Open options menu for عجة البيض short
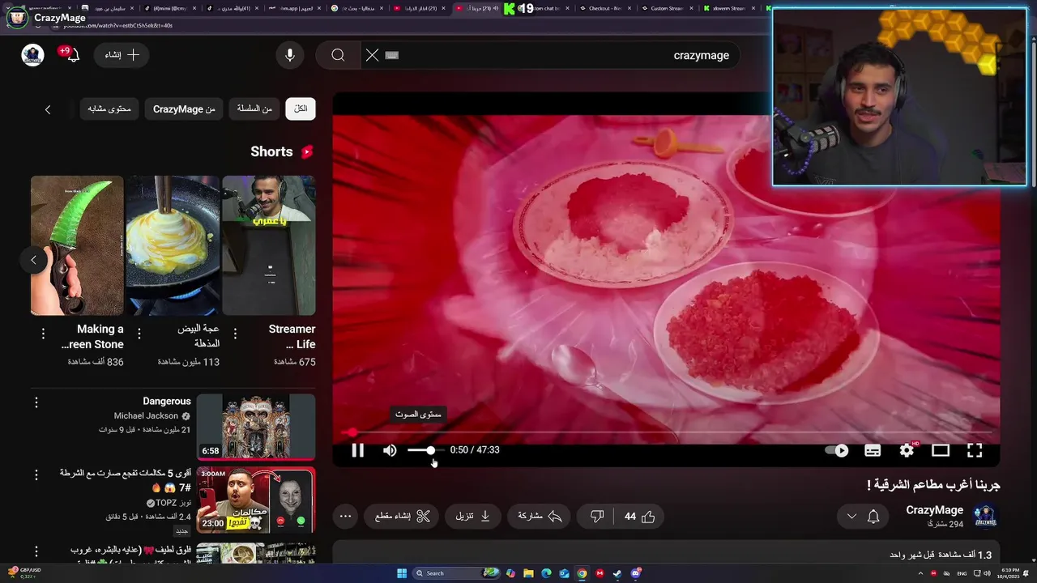Screen dimensions: 1037x583 point(139,333)
